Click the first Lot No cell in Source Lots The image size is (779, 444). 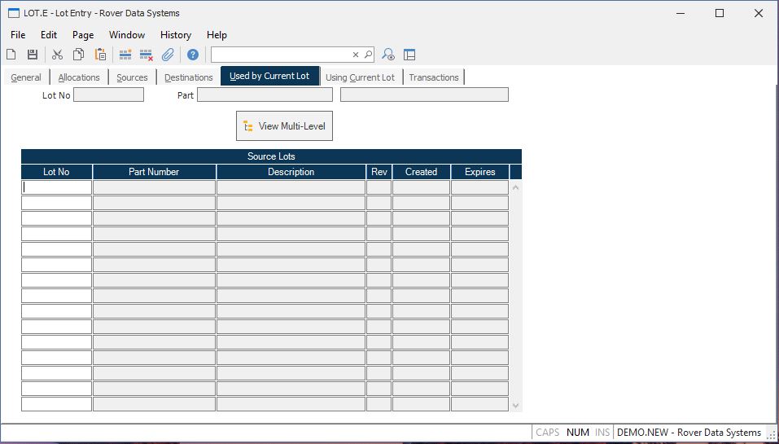[x=56, y=187]
